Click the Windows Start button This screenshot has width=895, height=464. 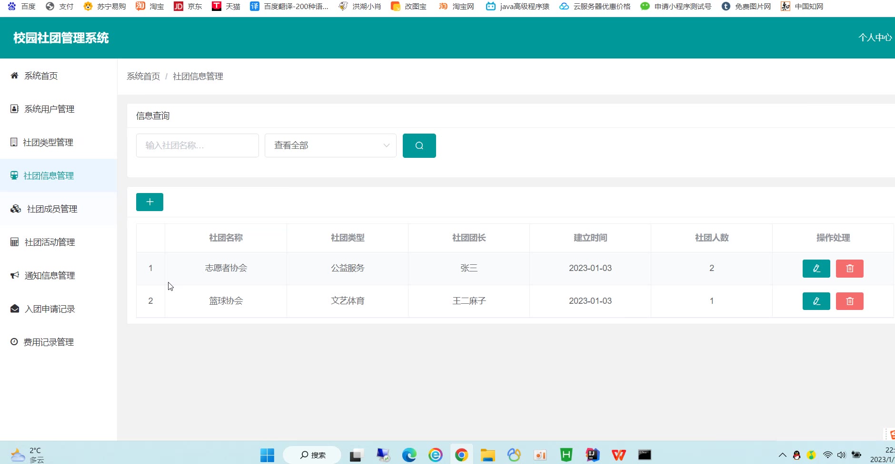(x=267, y=455)
